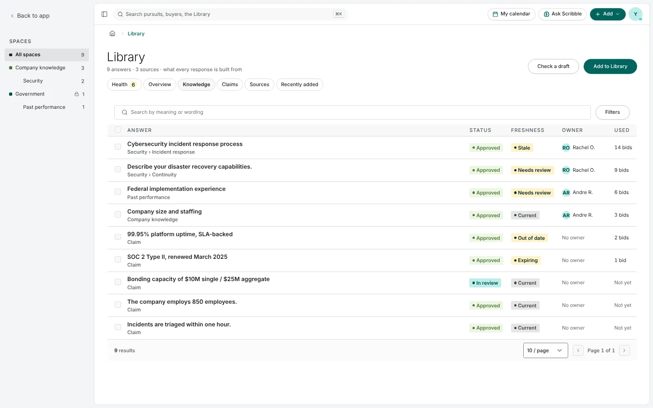The width and height of the screenshot is (653, 408).
Task: Check the Cybersecurity incident response process row
Action: tap(118, 147)
